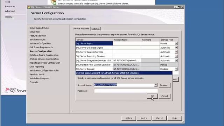224x126 pixels.
Task: Click Ready to Install step
Action: [37, 75]
